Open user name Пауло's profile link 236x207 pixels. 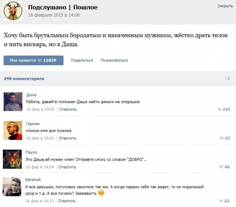(31, 152)
